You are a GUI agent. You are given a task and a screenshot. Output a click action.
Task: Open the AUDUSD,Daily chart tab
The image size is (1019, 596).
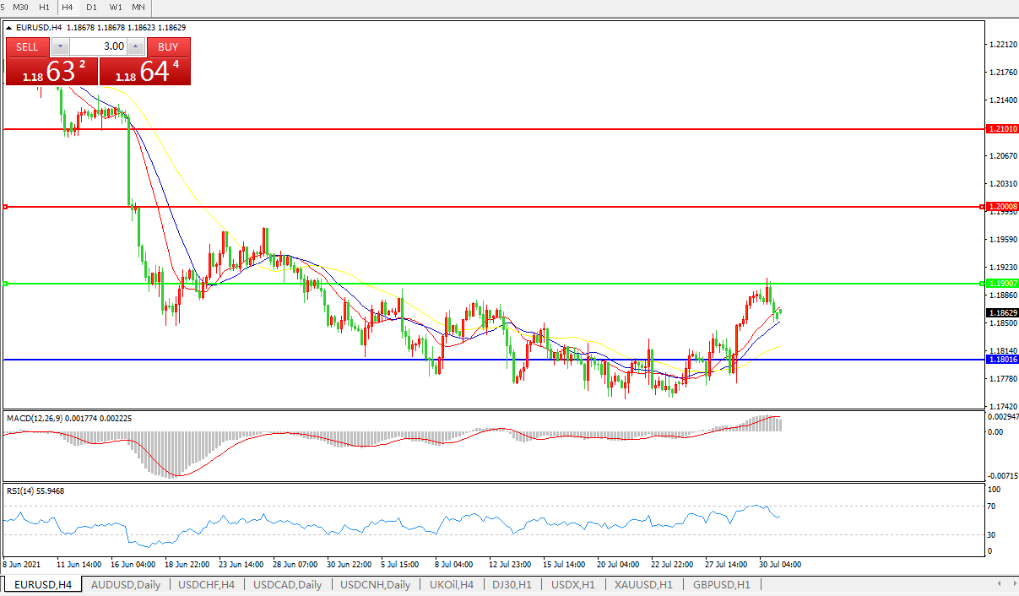click(x=125, y=584)
